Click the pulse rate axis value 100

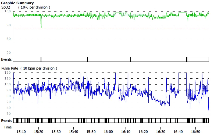8,84
